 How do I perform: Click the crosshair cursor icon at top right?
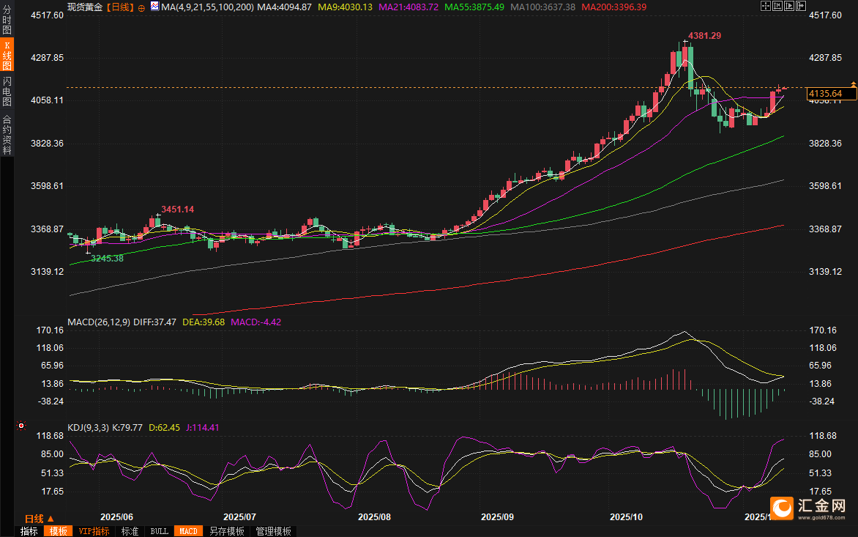point(766,7)
